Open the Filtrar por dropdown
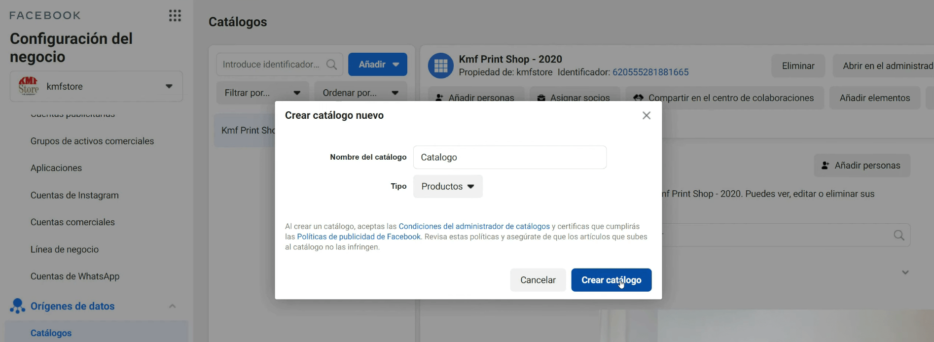The height and width of the screenshot is (342, 934). (x=262, y=93)
